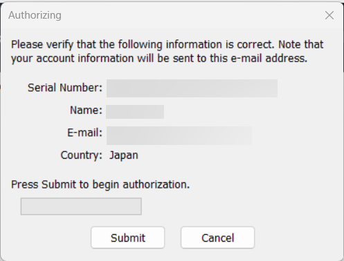Click the Cancel button
The image size is (344, 261).
(217, 238)
